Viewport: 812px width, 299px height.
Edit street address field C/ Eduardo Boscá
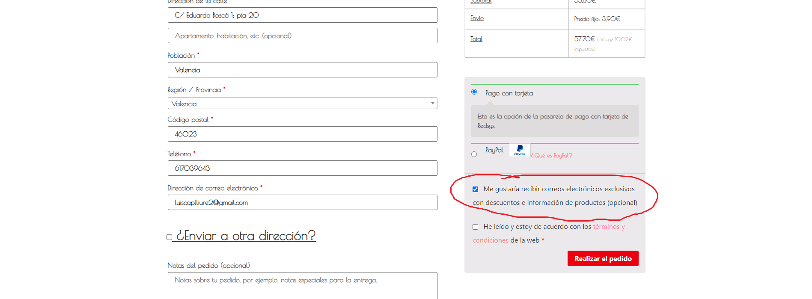(302, 15)
